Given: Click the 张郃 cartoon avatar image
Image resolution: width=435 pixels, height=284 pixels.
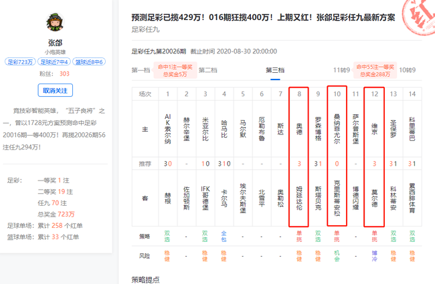Looking at the screenshot, I should 55,22.
